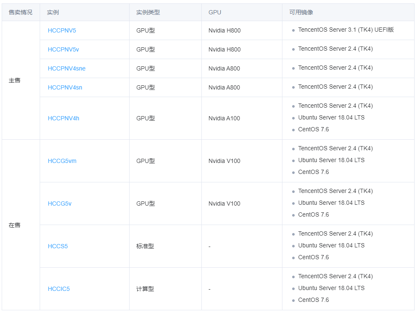
Task: Click Ubuntu Server 18.04 LTS in HCCIC5 row
Action: [x=331, y=288]
